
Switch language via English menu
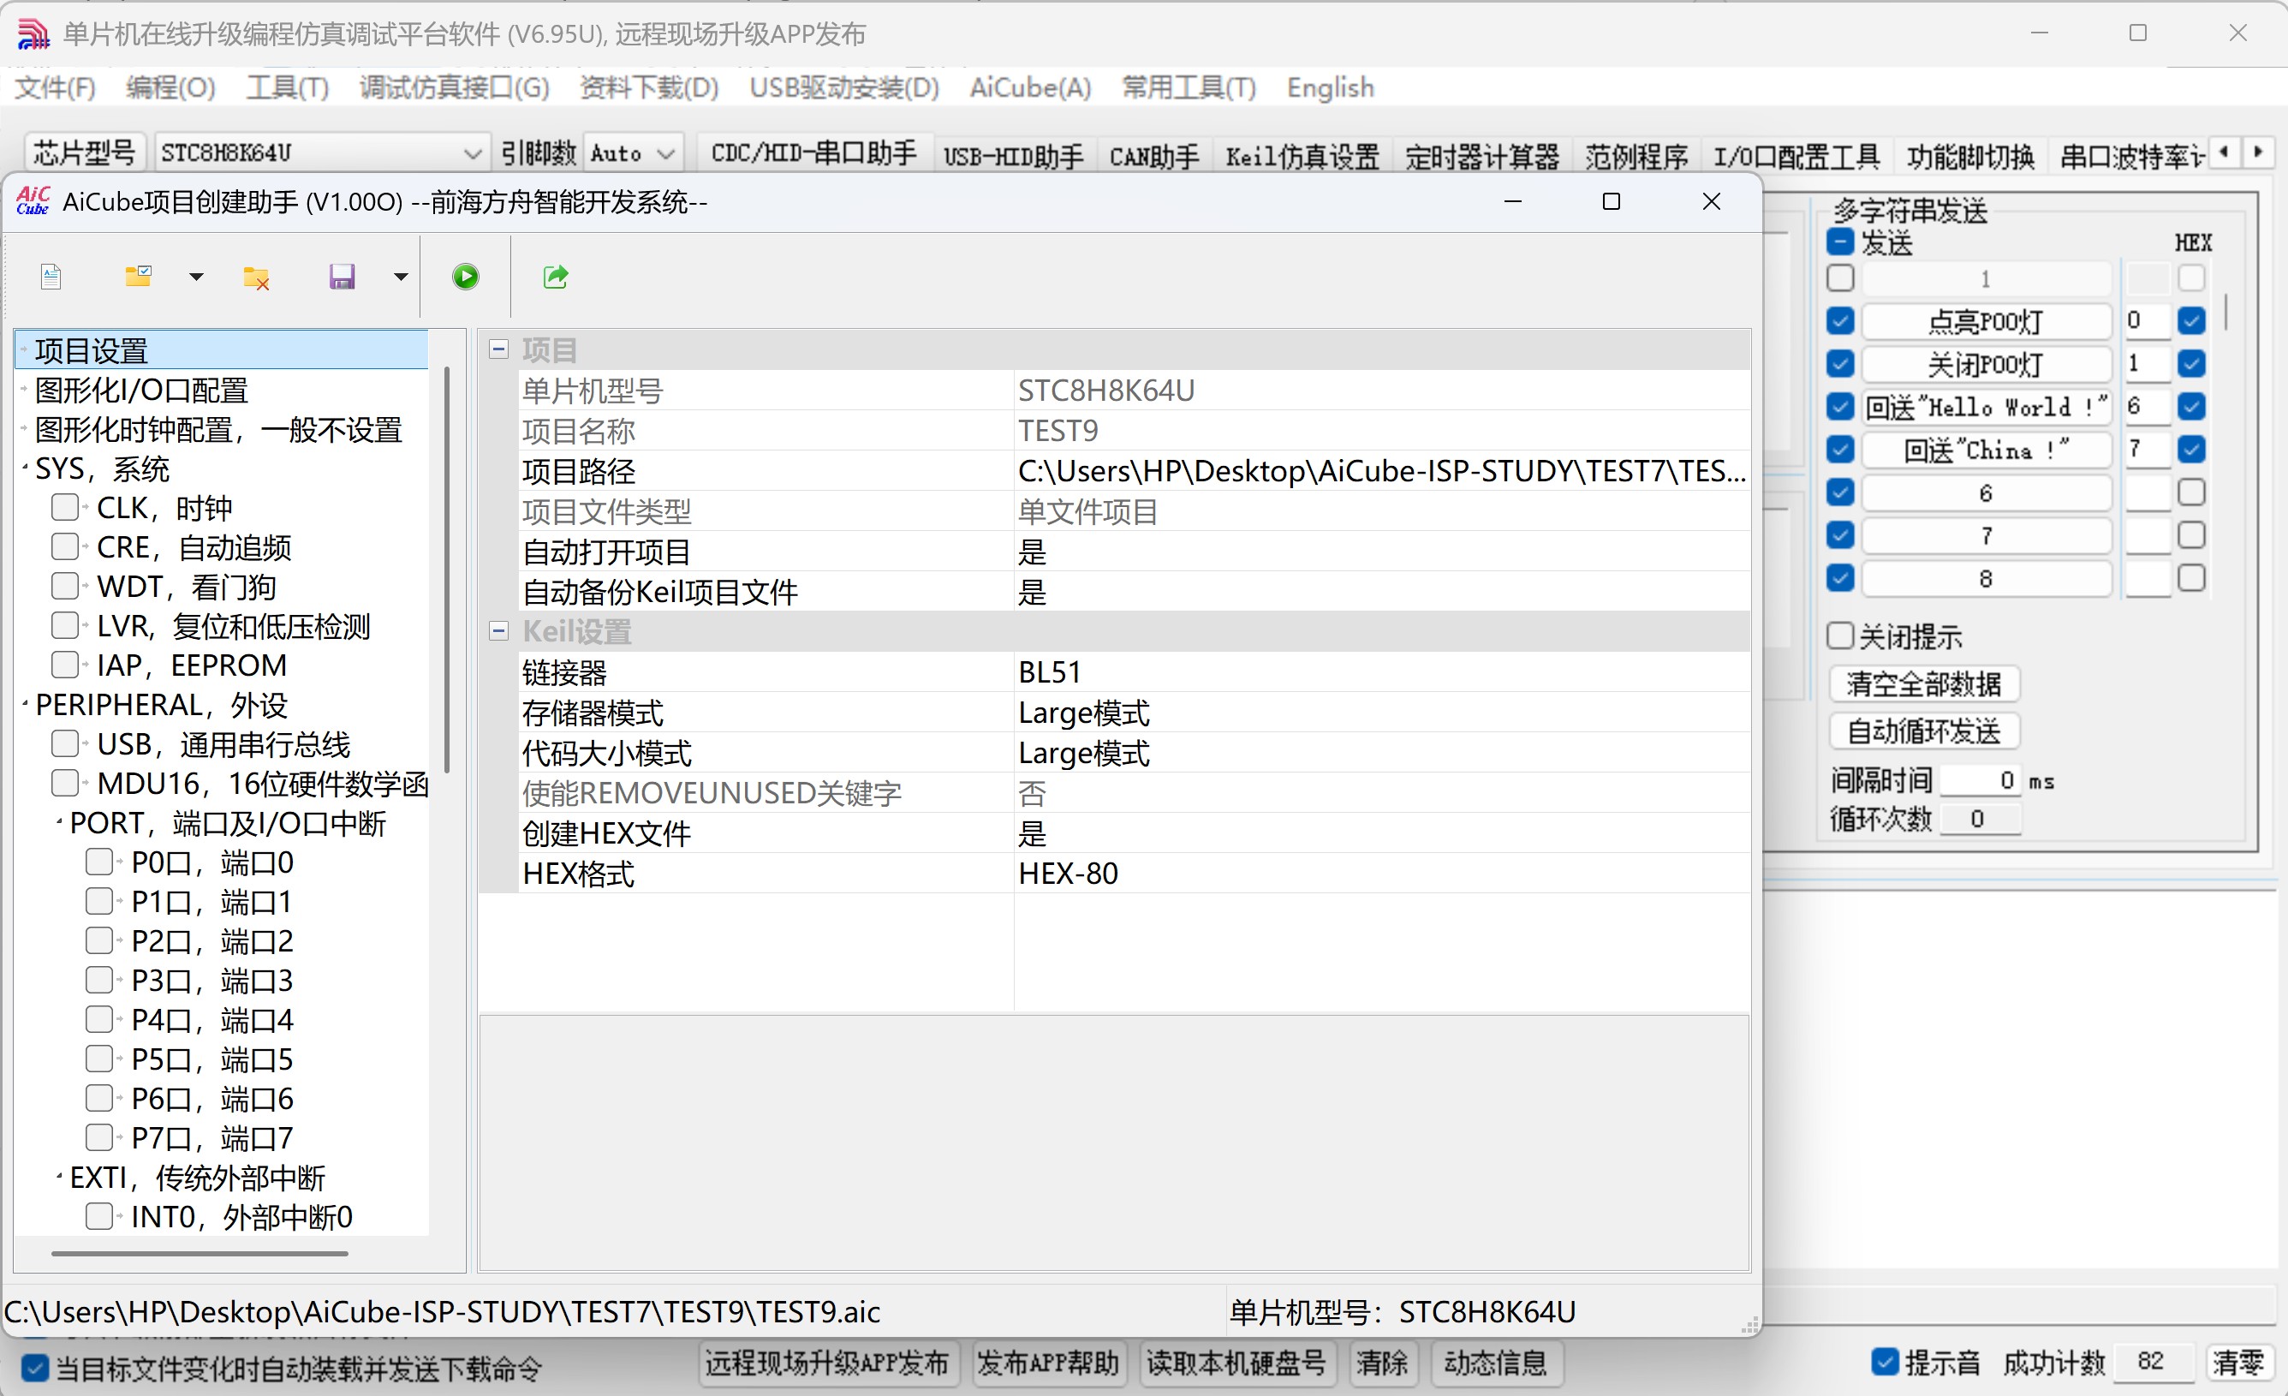point(1330,87)
